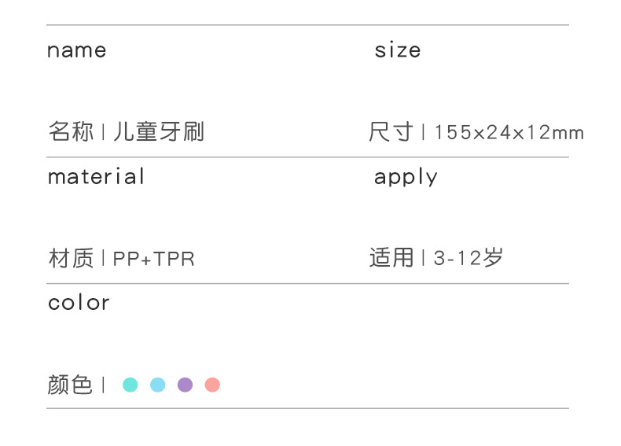The height and width of the screenshot is (446, 621).
Task: Select the light blue color dot
Action: pos(158,385)
